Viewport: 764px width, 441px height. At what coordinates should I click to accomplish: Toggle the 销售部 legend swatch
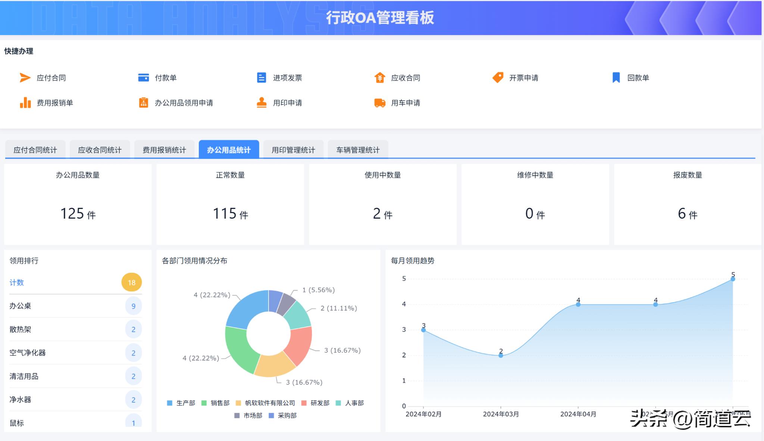click(x=204, y=403)
